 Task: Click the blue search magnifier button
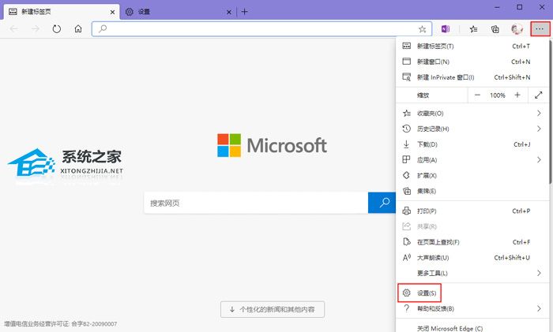[x=385, y=203]
